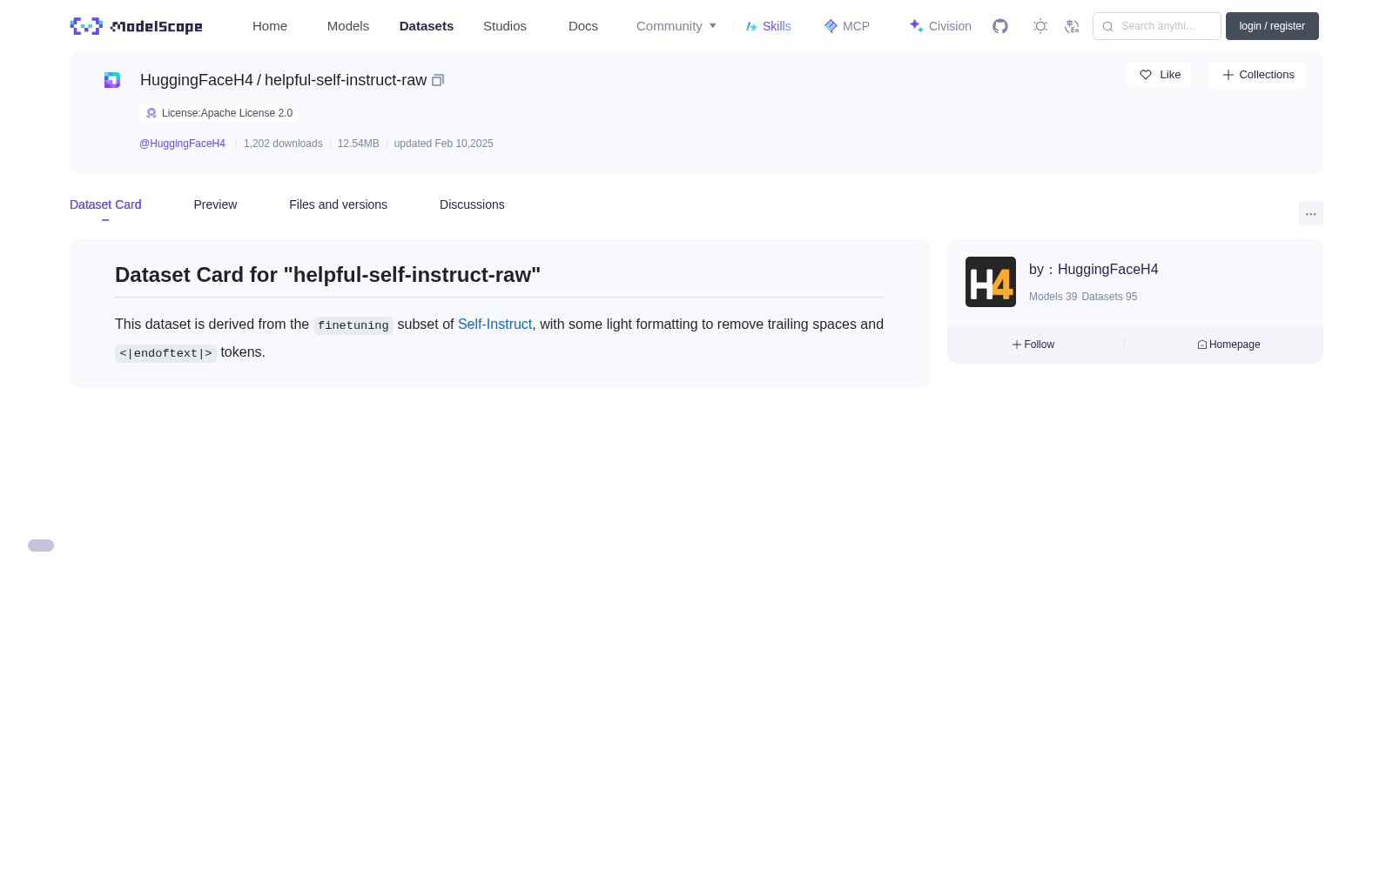Image resolution: width=1393 pixels, height=870 pixels.
Task: Click the by: HuggingFaceH4 name
Action: (1094, 270)
